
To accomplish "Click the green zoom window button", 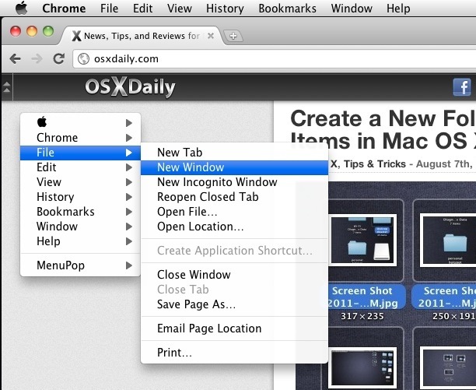I will 48,31.
